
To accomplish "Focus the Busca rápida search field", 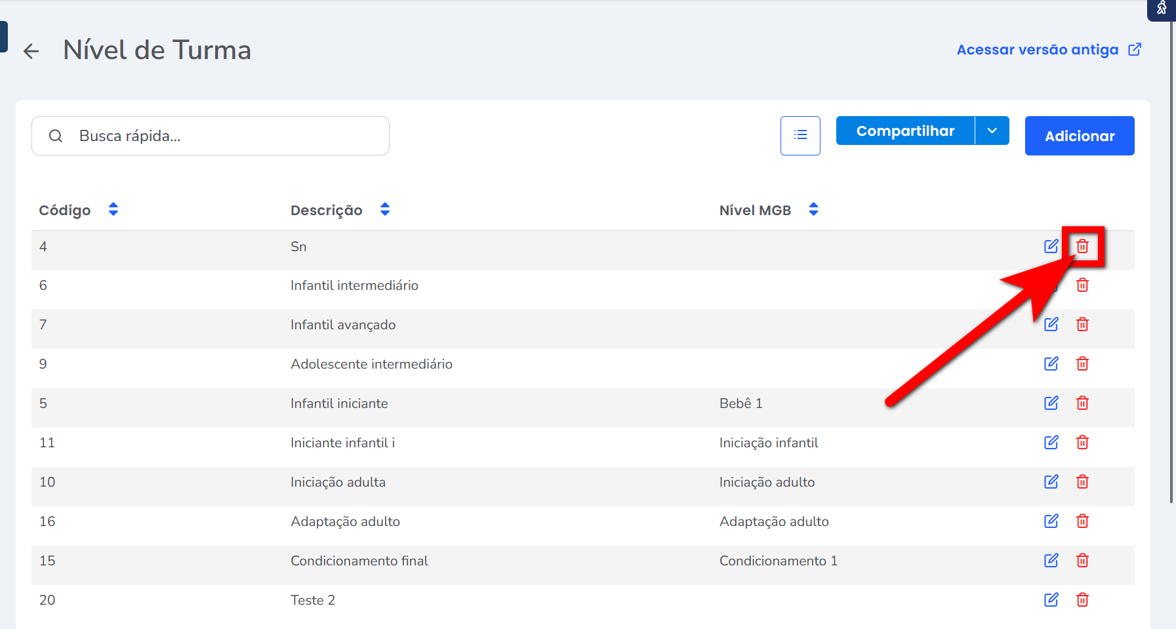I will click(223, 136).
